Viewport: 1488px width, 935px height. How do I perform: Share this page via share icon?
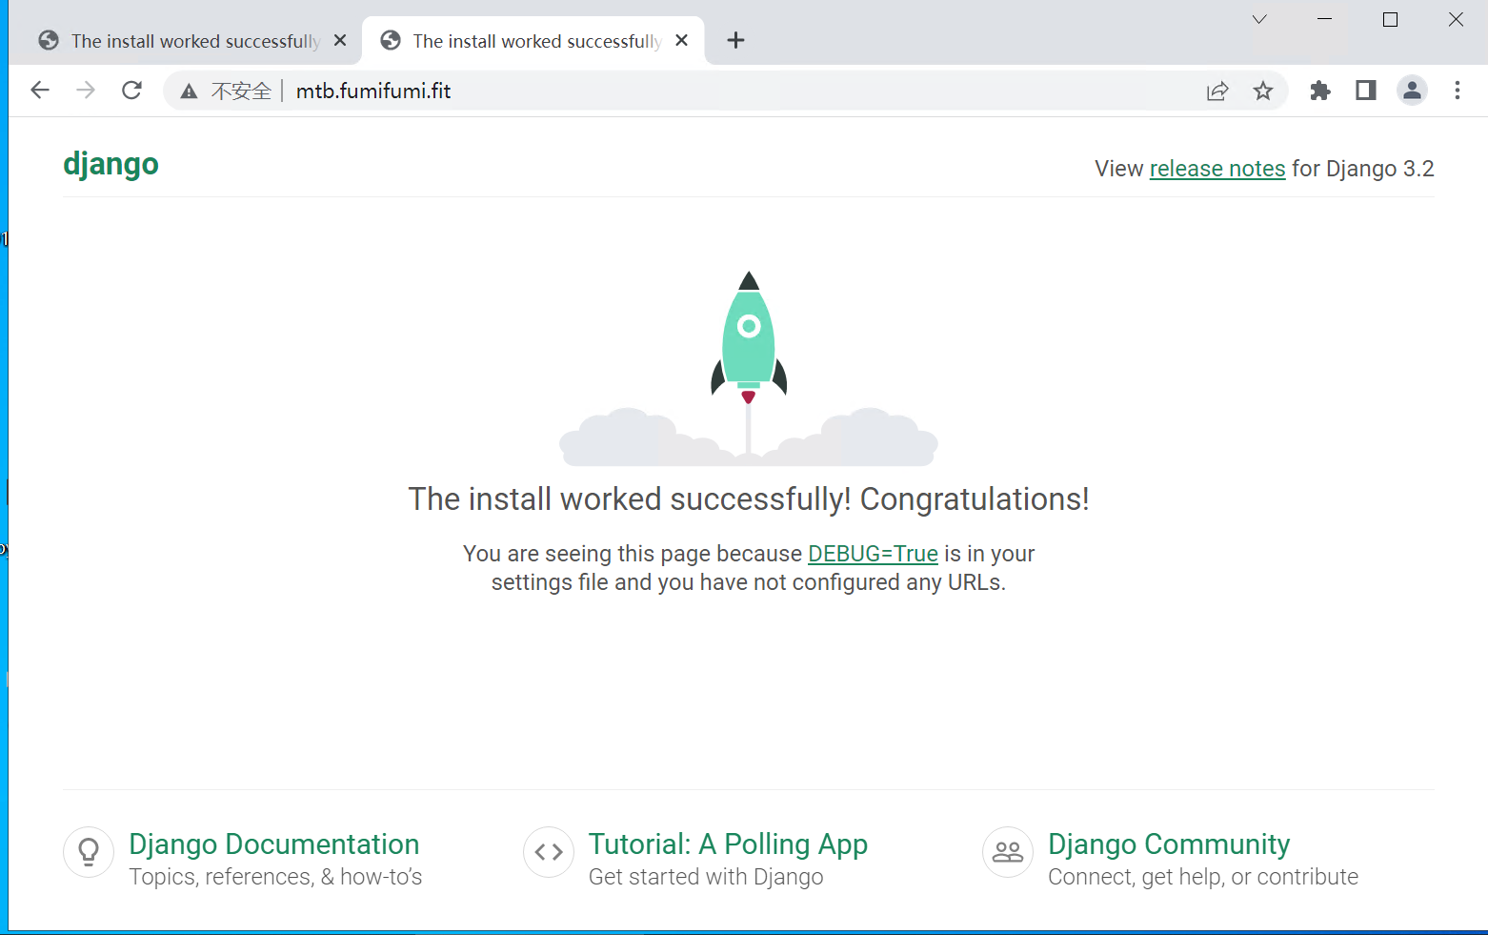(1217, 91)
